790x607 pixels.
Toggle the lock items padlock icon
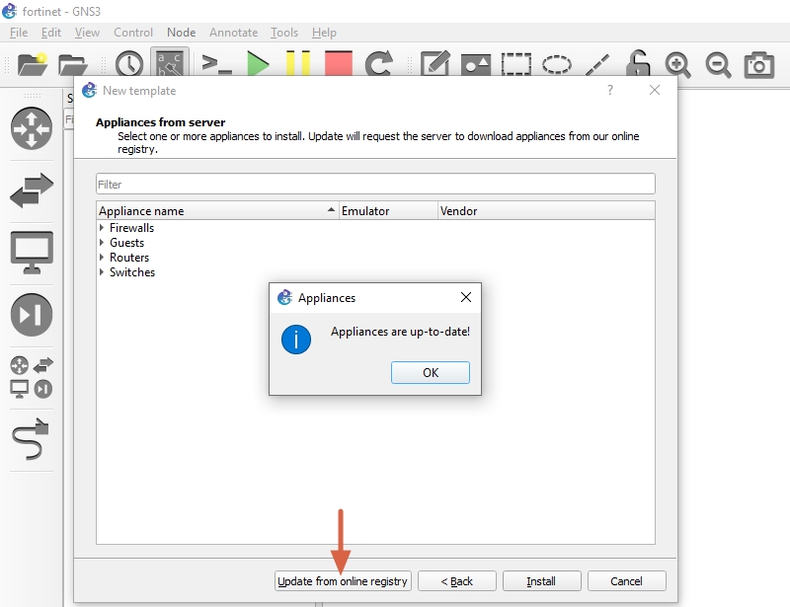pyautogui.click(x=638, y=63)
